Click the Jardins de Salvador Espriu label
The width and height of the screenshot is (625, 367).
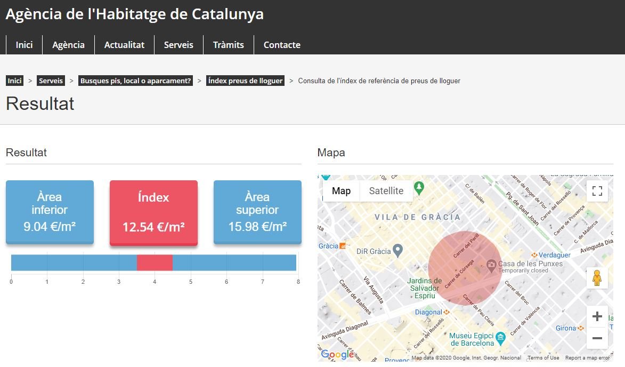point(425,288)
